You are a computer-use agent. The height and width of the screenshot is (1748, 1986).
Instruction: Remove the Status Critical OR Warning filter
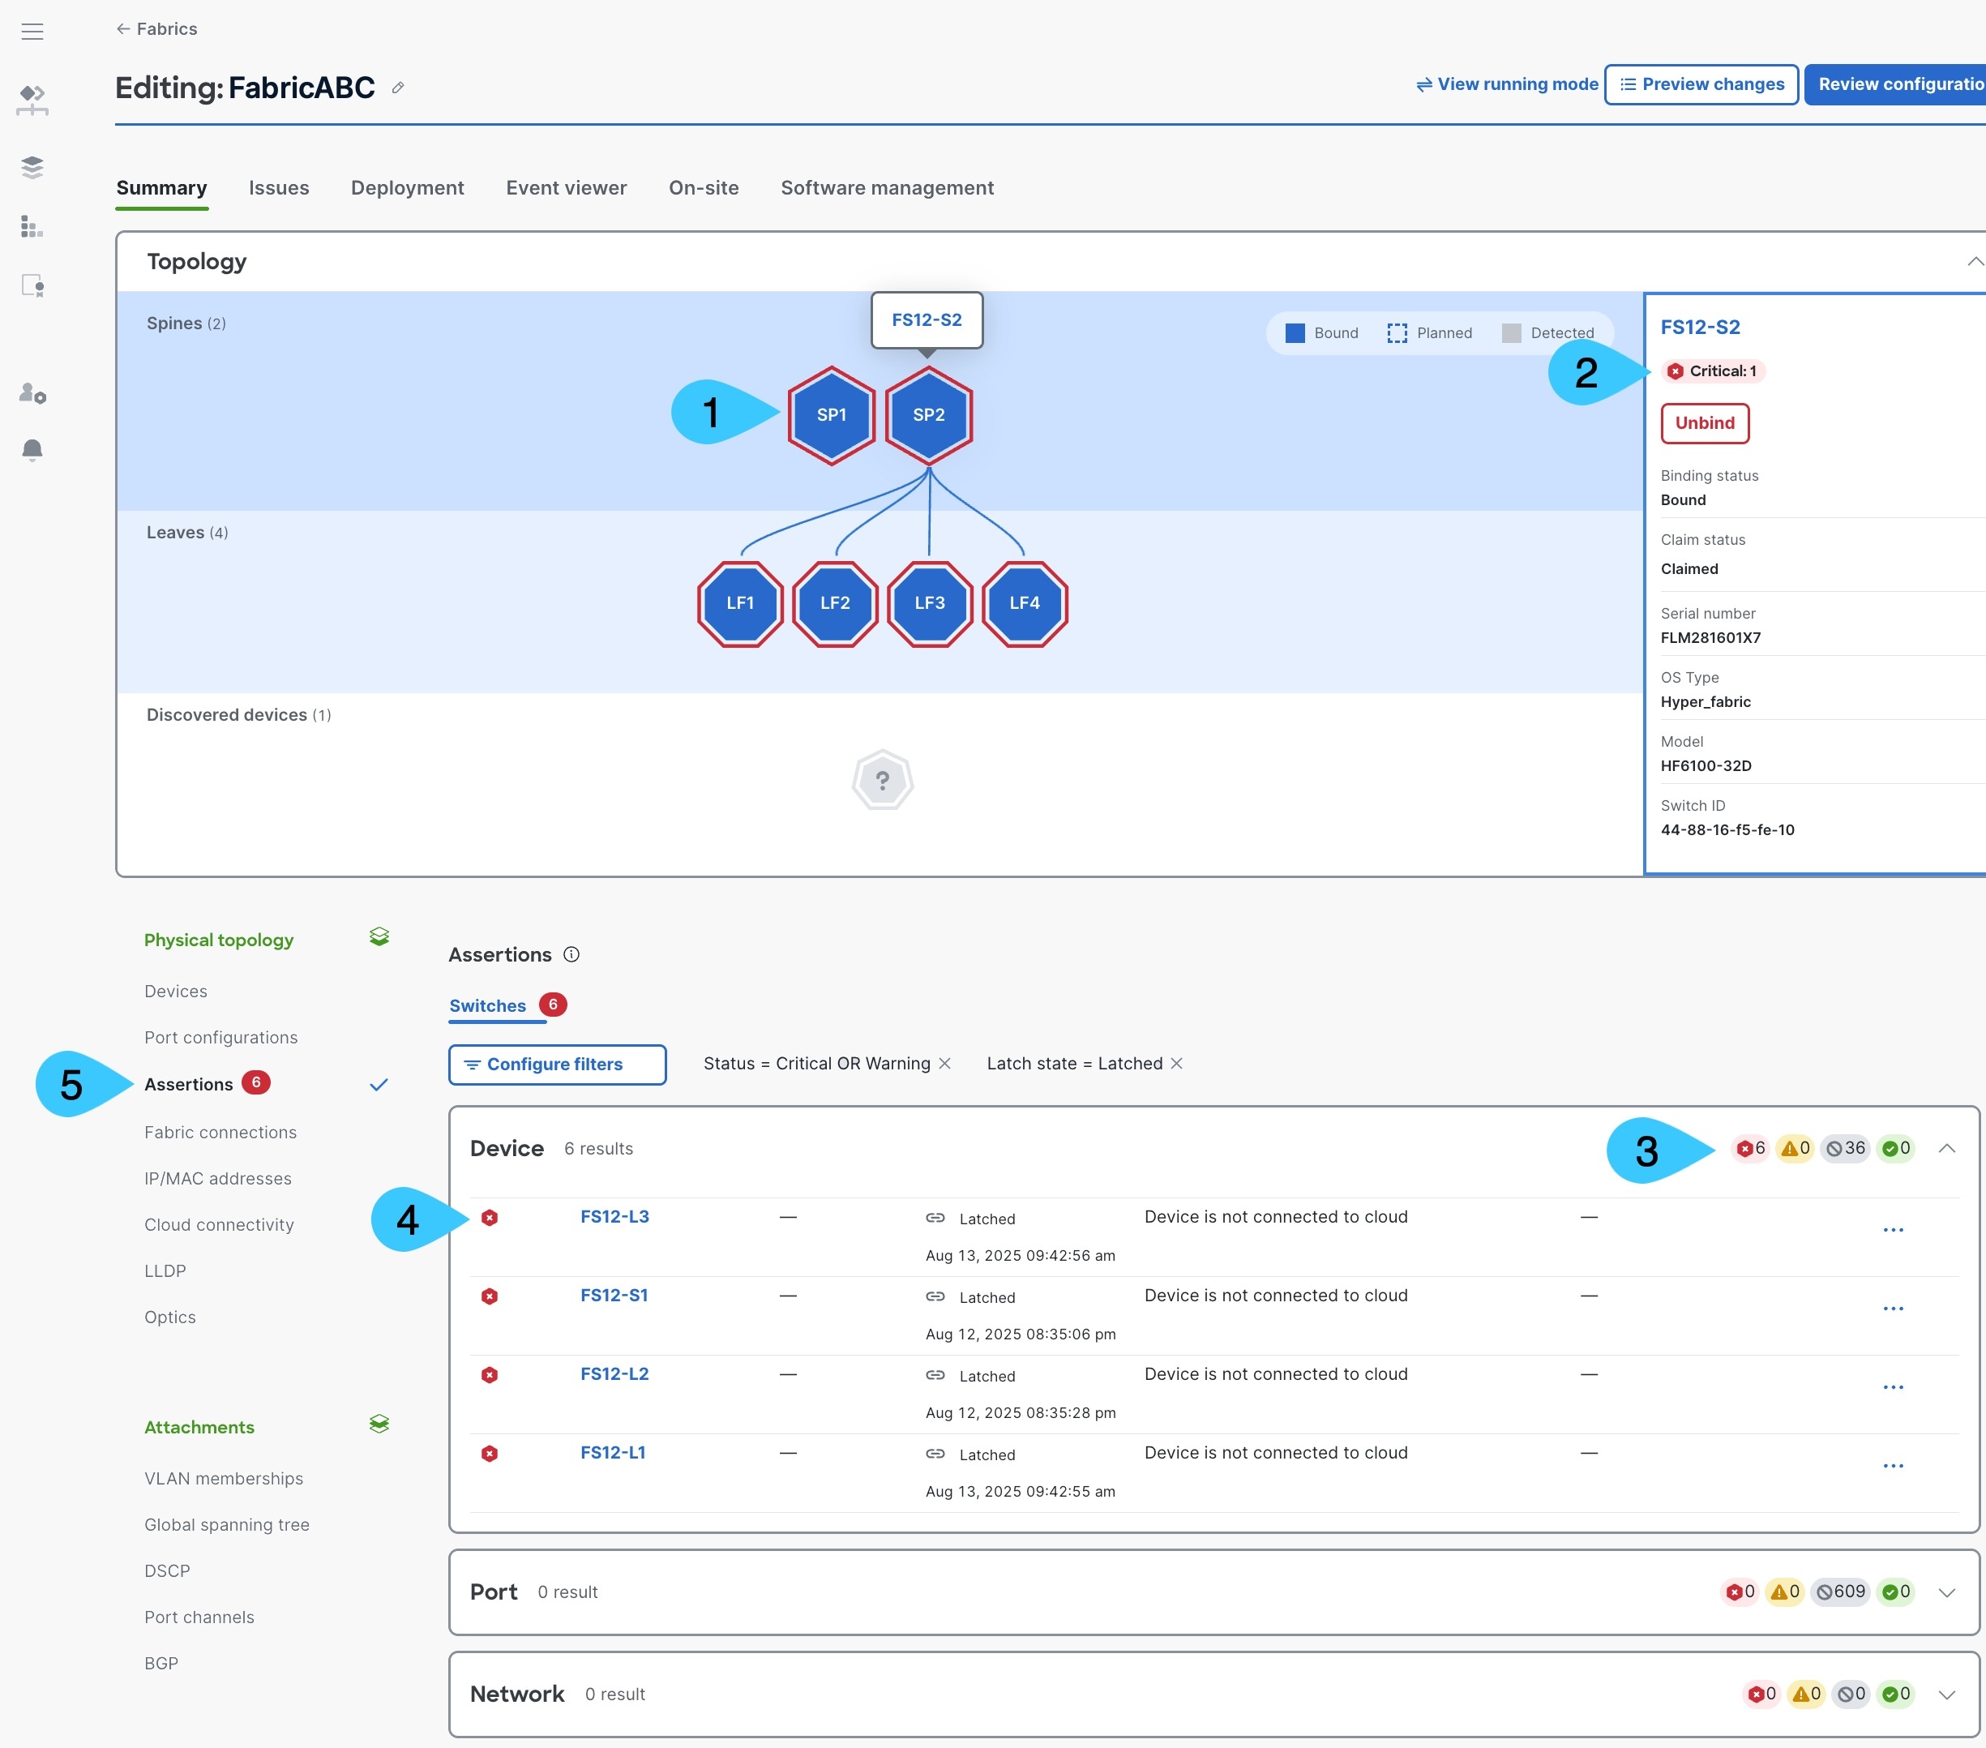tap(944, 1064)
